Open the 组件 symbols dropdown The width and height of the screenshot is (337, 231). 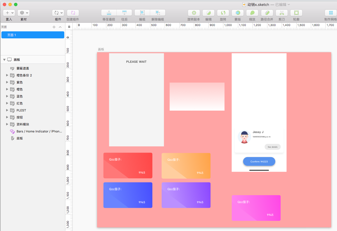point(58,13)
